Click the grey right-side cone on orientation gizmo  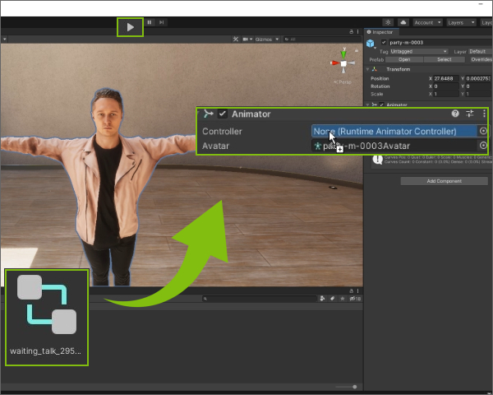[x=352, y=63]
